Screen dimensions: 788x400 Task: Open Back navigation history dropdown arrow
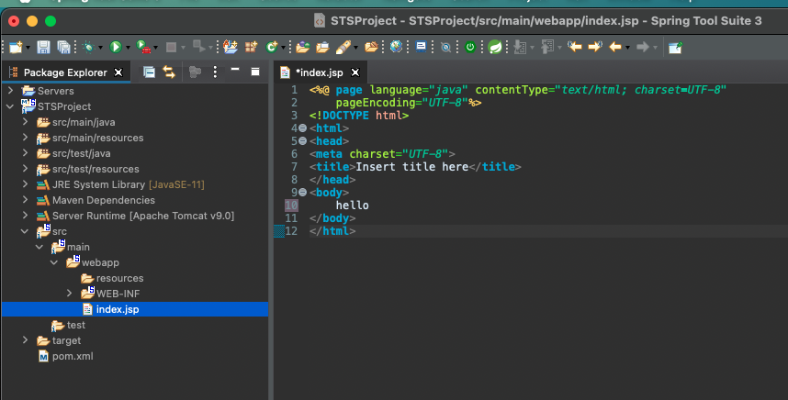tap(627, 48)
